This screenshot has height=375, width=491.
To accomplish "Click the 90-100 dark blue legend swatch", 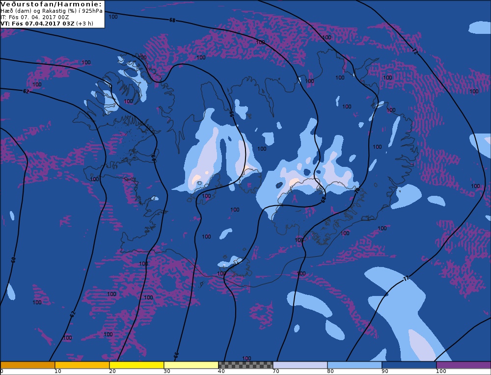I will pyautogui.click(x=409, y=365).
